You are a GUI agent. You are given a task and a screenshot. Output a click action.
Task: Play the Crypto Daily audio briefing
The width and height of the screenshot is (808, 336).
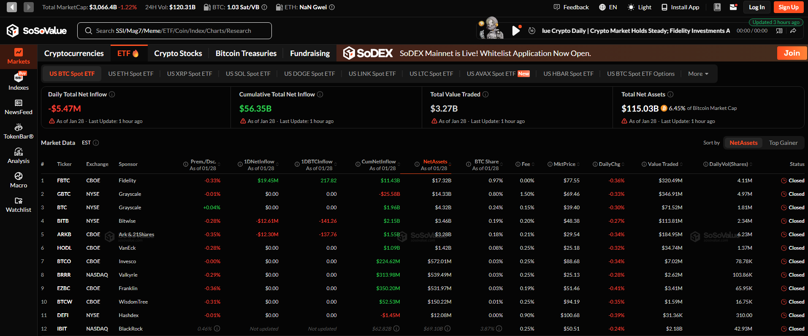point(515,31)
